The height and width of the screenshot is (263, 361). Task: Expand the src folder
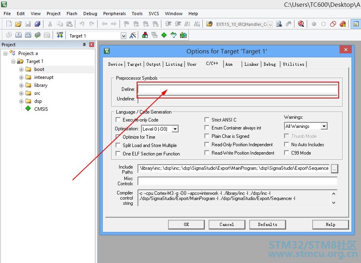coord(21,93)
